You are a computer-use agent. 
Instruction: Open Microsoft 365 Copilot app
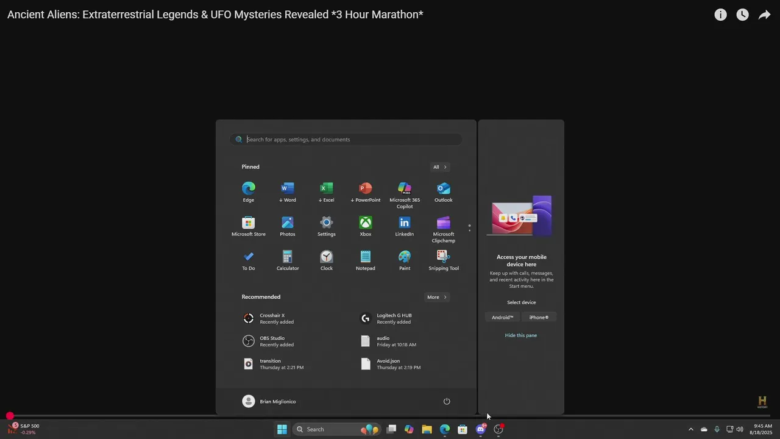[x=405, y=195]
